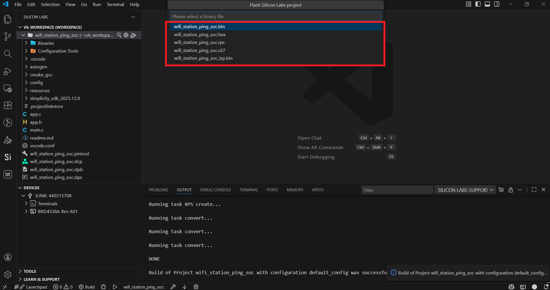Click the flash download arrow in status bar
Image resolution: width=550 pixels, height=290 pixels.
click(x=184, y=287)
